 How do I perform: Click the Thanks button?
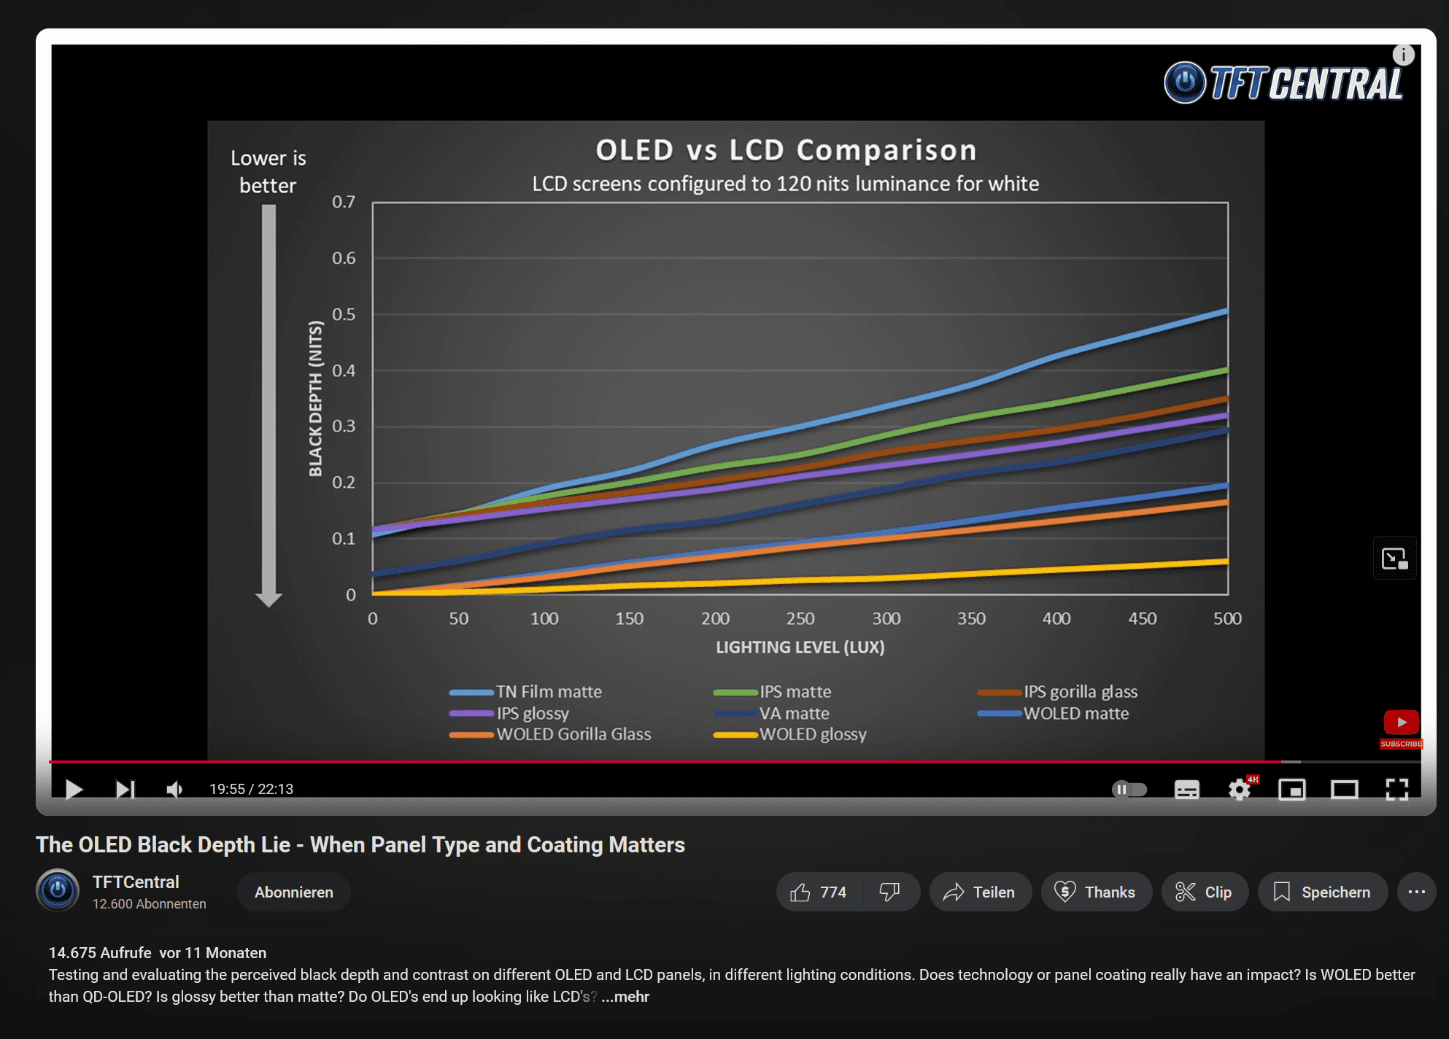[1096, 892]
